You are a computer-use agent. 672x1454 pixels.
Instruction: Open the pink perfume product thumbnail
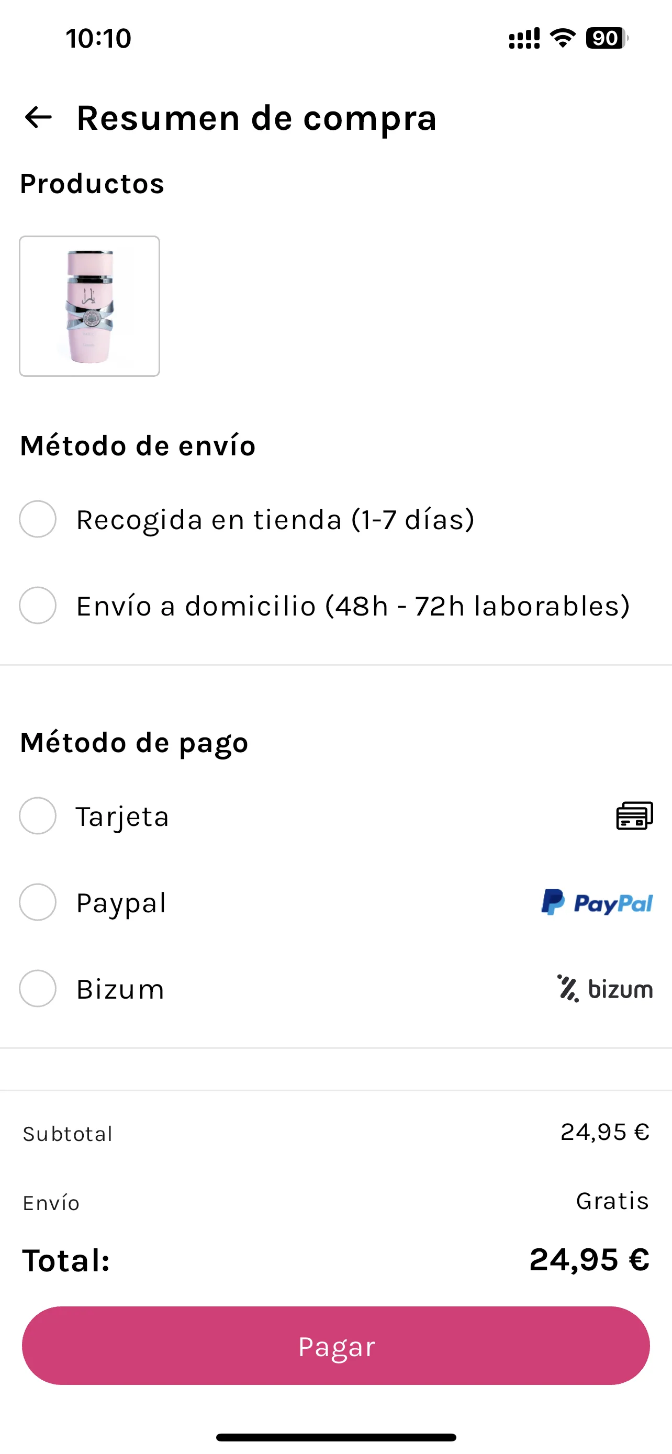tap(89, 306)
